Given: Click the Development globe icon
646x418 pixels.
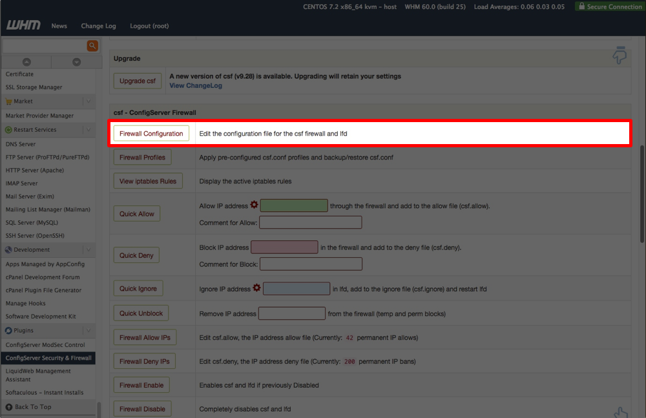Looking at the screenshot, I should pos(9,249).
